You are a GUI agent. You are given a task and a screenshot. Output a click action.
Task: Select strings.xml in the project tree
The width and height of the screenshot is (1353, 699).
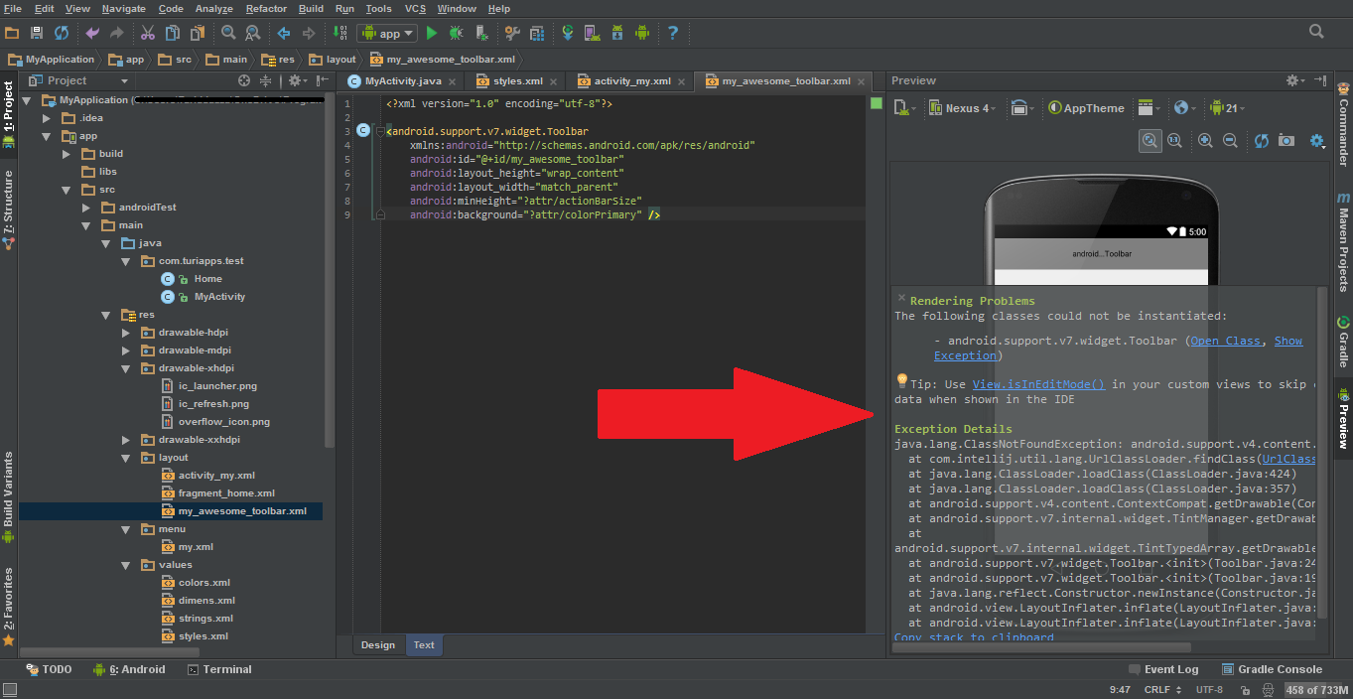click(x=205, y=619)
